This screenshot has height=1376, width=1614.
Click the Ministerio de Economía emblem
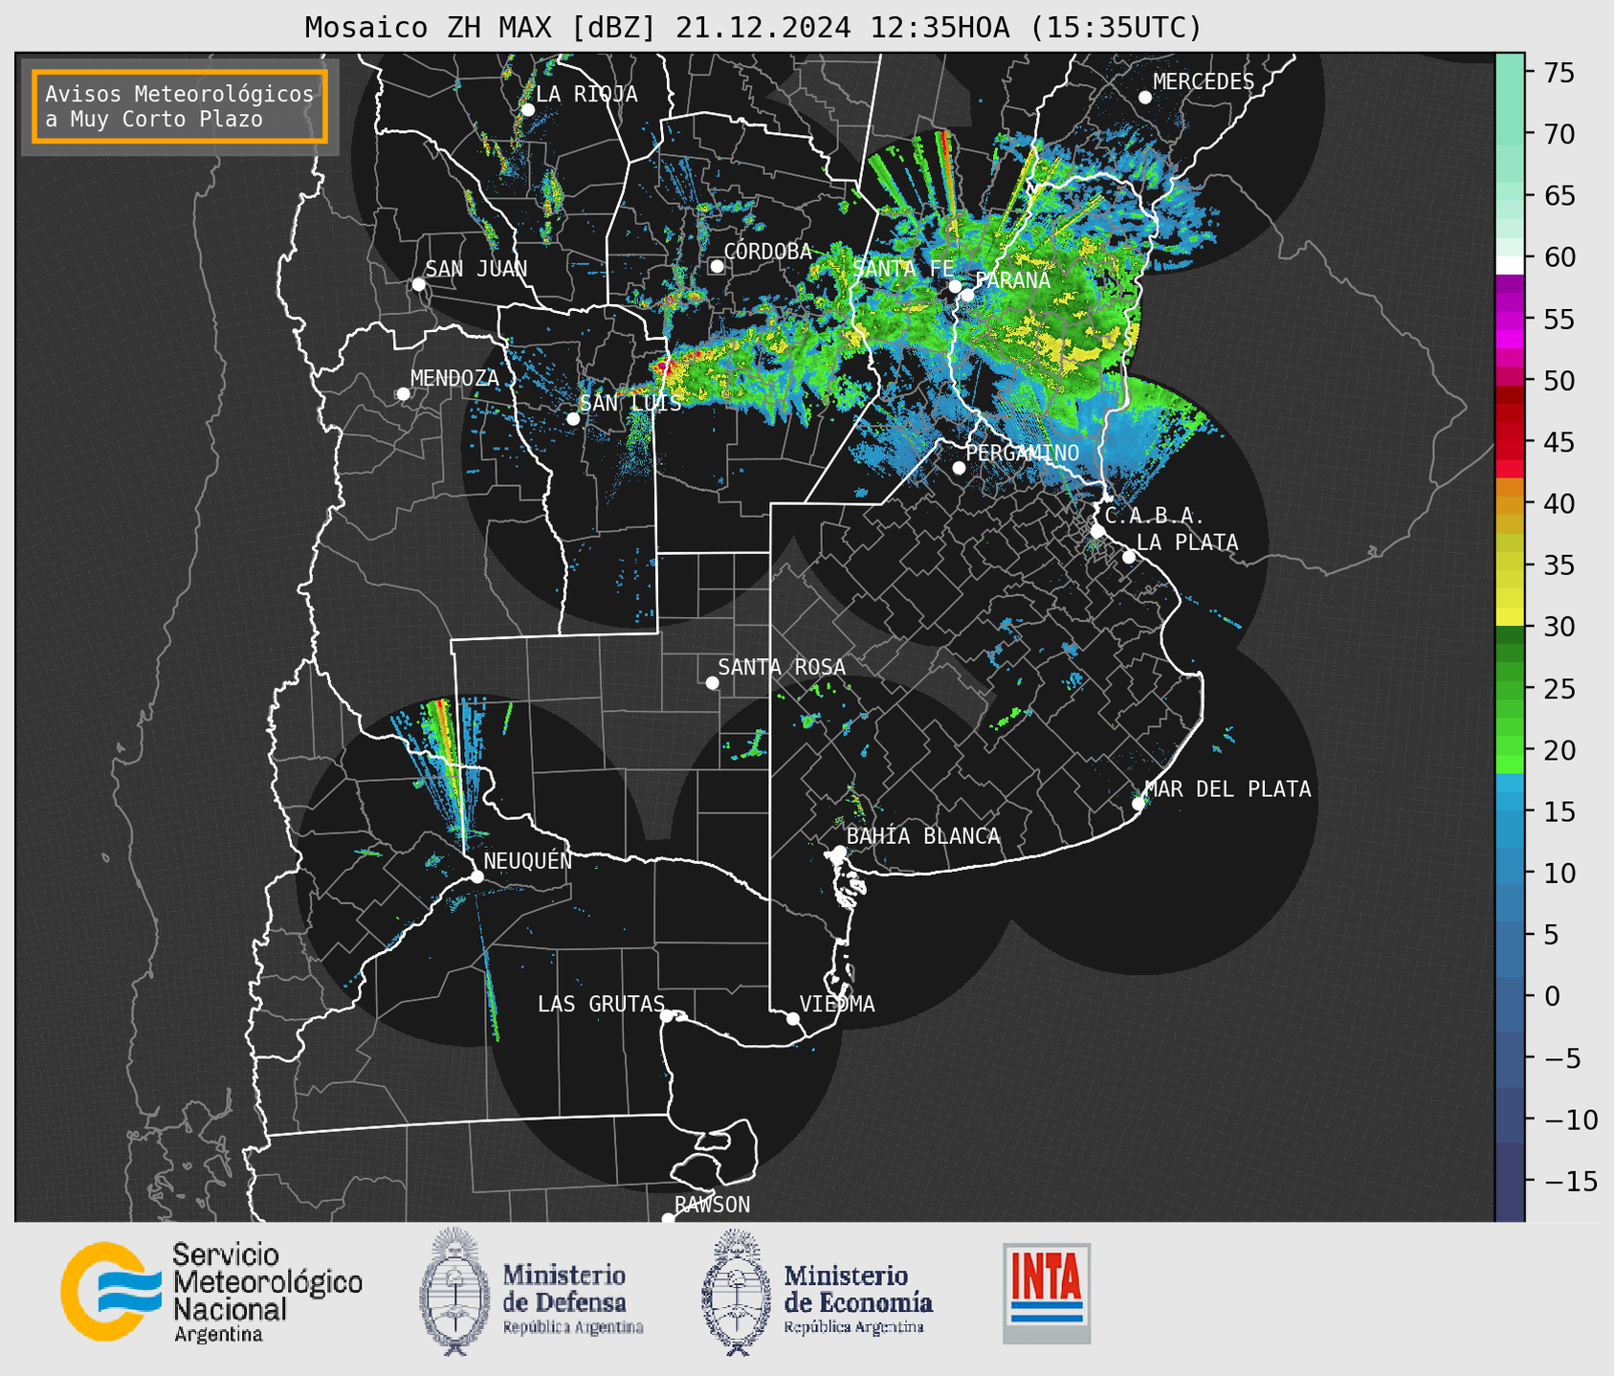pos(737,1292)
